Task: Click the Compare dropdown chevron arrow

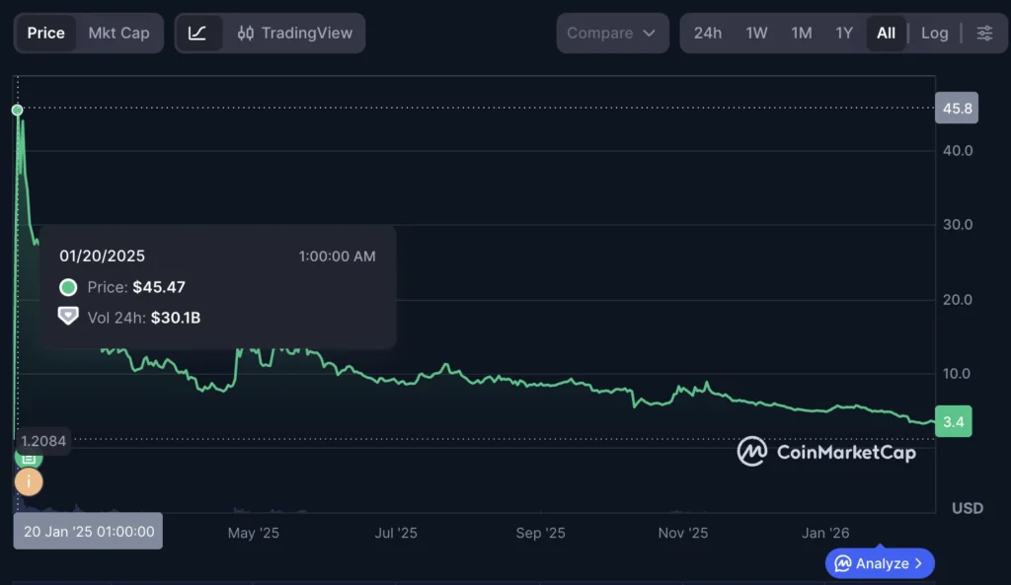Action: 649,33
